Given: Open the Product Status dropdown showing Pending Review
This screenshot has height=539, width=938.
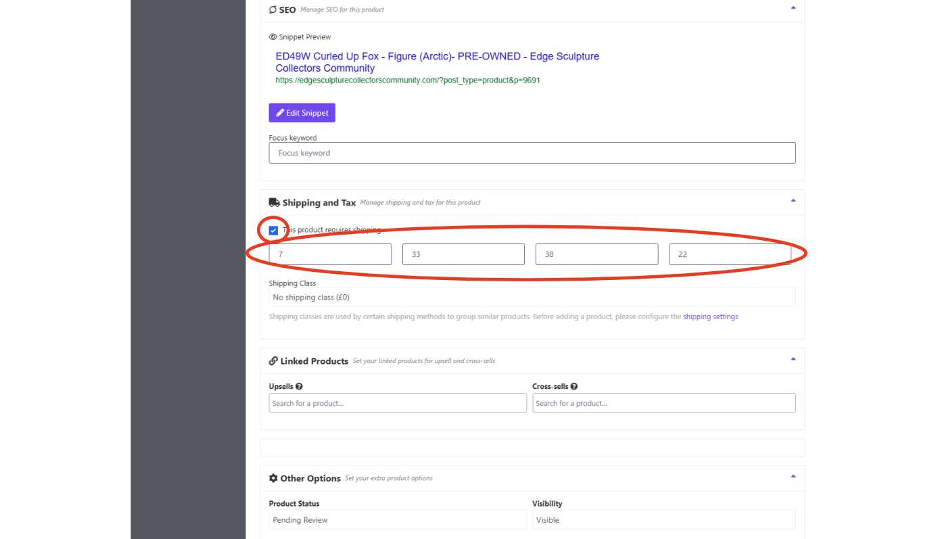Looking at the screenshot, I should point(397,520).
